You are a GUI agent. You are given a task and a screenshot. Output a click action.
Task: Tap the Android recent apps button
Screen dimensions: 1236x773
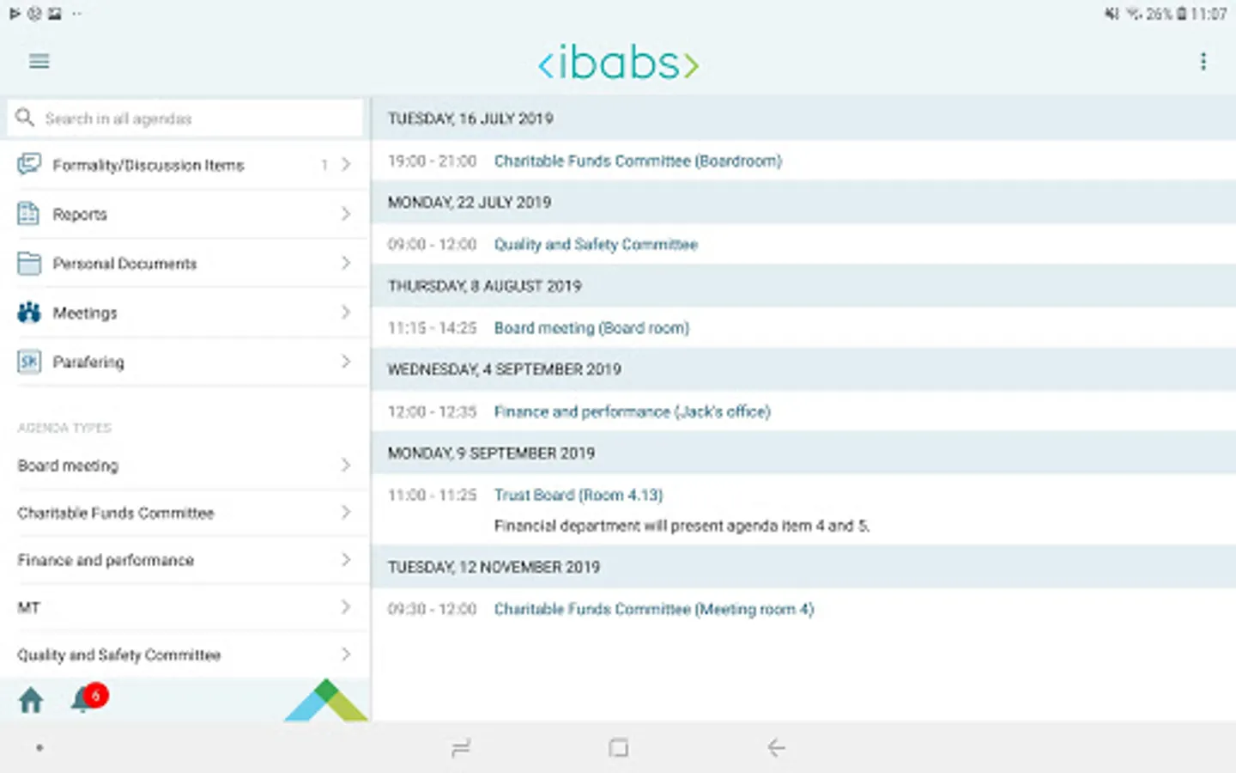(x=461, y=748)
